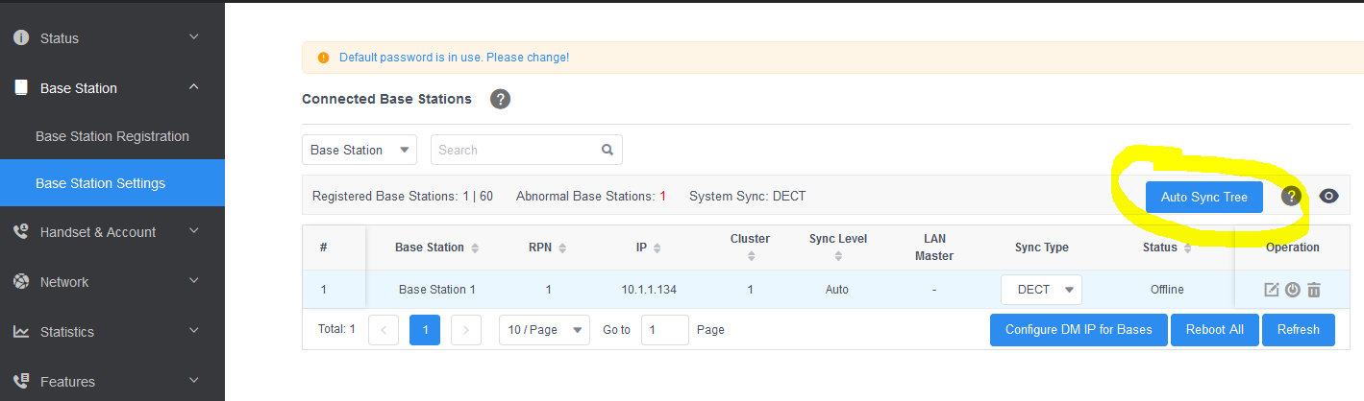1364x401 pixels.
Task: Expand the Handset & Account menu
Action: [x=193, y=231]
